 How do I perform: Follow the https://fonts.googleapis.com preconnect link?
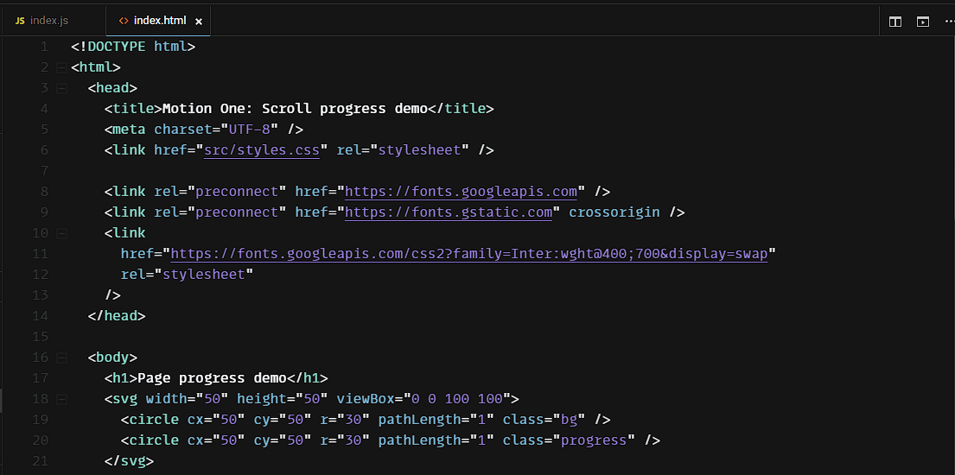click(462, 192)
